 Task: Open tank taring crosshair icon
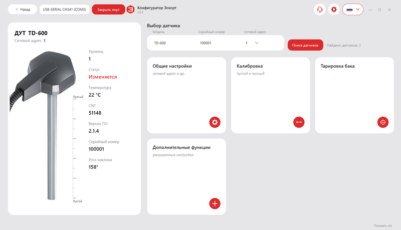click(x=383, y=122)
